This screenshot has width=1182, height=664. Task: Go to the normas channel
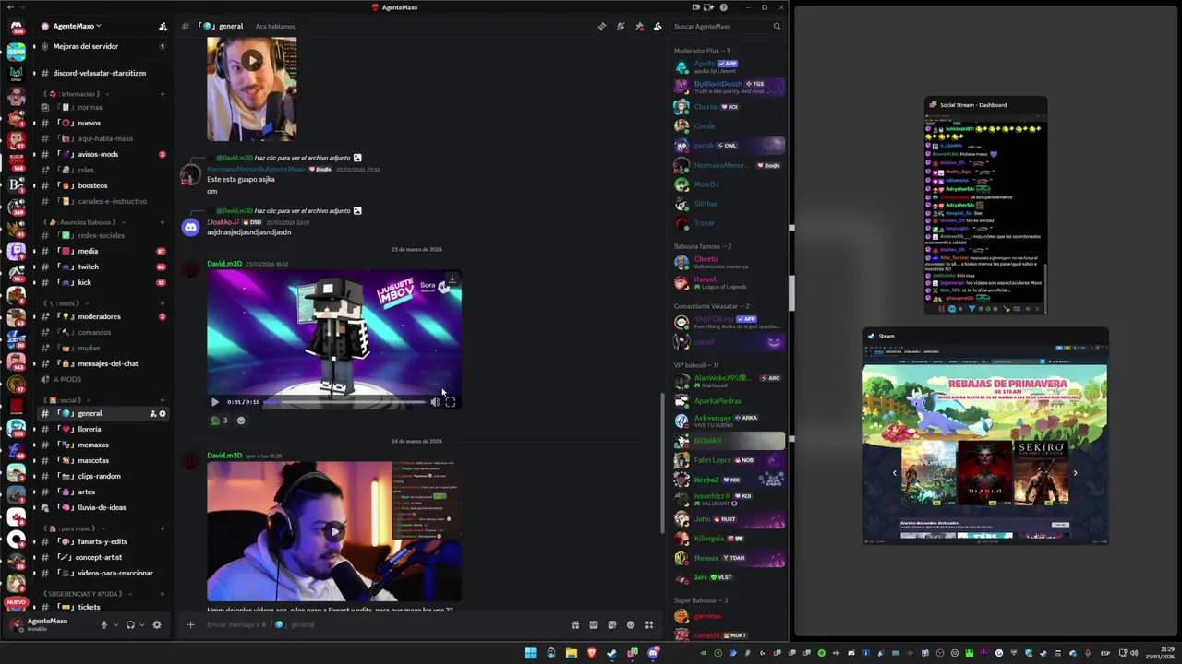102,107
